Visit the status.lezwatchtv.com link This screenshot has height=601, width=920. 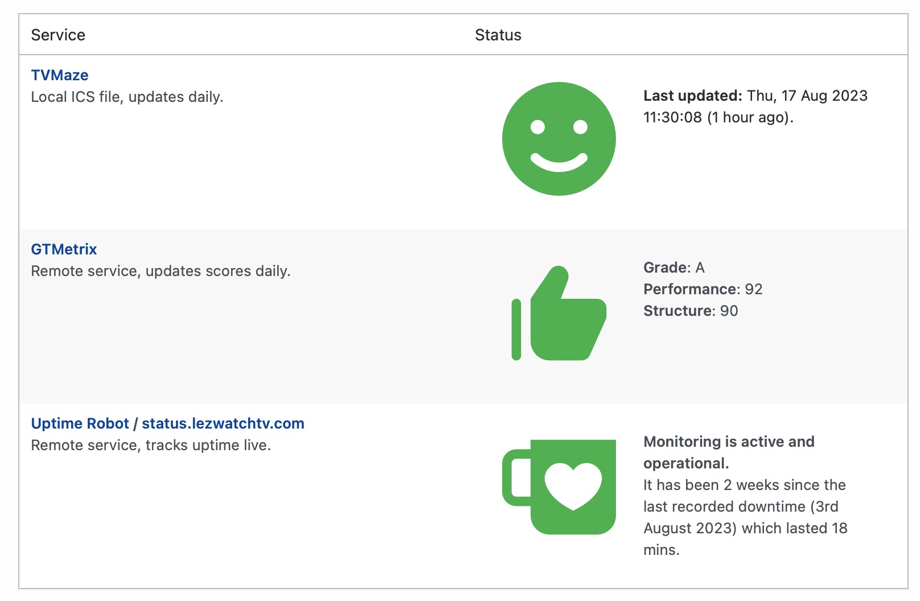point(223,423)
